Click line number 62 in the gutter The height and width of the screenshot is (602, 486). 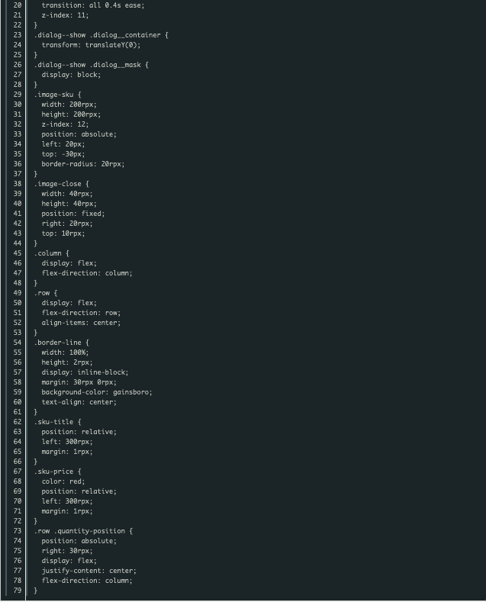[18, 422]
